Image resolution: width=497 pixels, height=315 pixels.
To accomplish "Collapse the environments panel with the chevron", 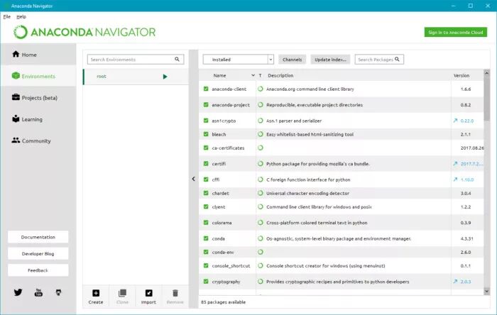I will point(193,179).
